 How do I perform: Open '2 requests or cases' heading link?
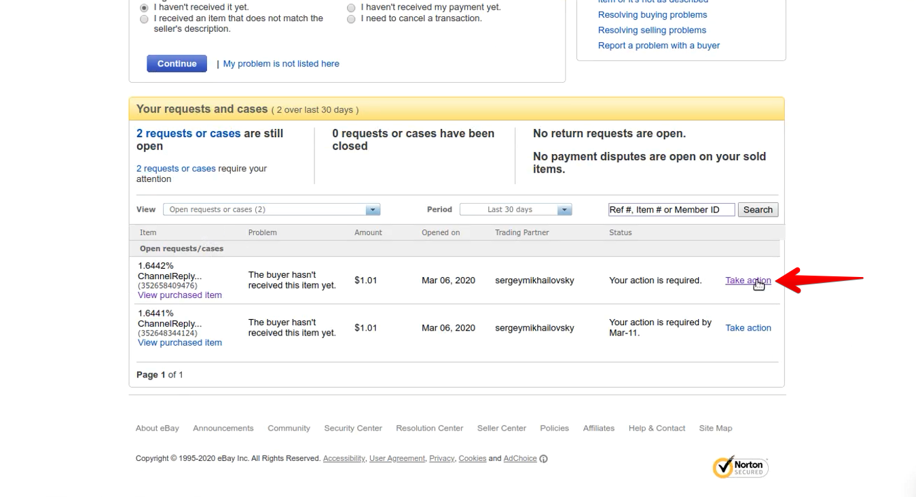189,134
